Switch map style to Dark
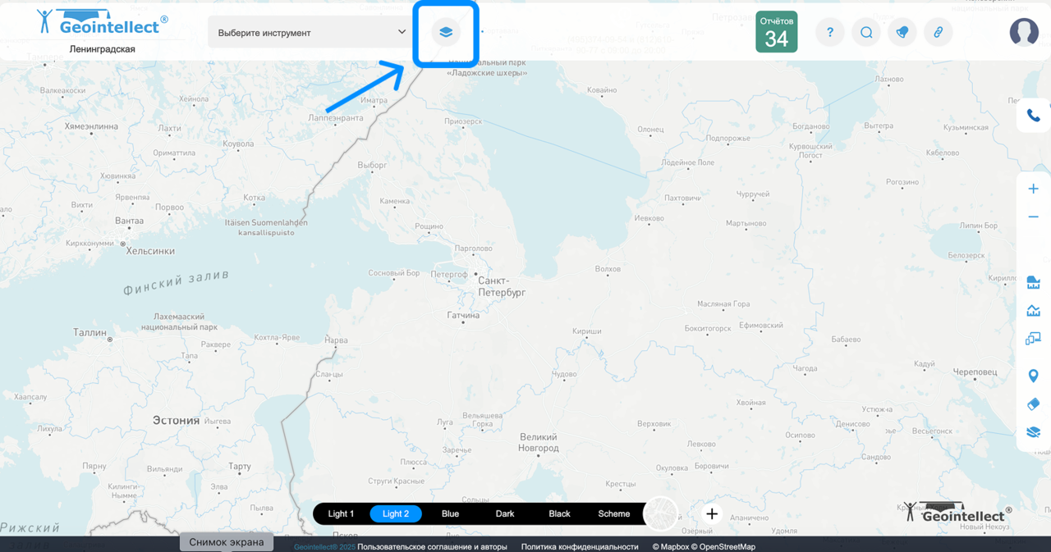The width and height of the screenshot is (1051, 552). pyautogui.click(x=505, y=514)
